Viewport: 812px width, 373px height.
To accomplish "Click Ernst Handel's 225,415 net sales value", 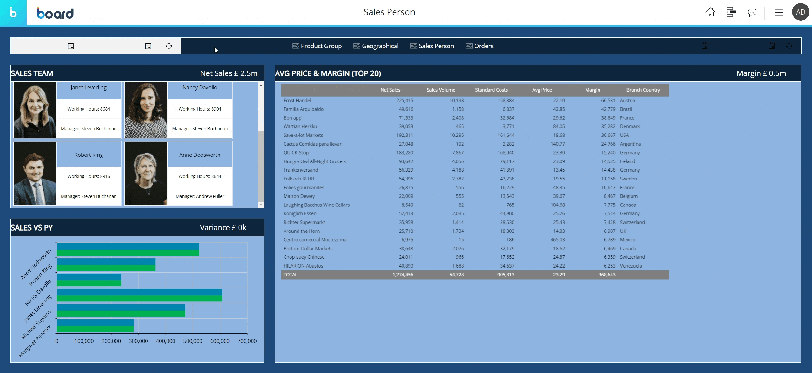I will (x=404, y=100).
